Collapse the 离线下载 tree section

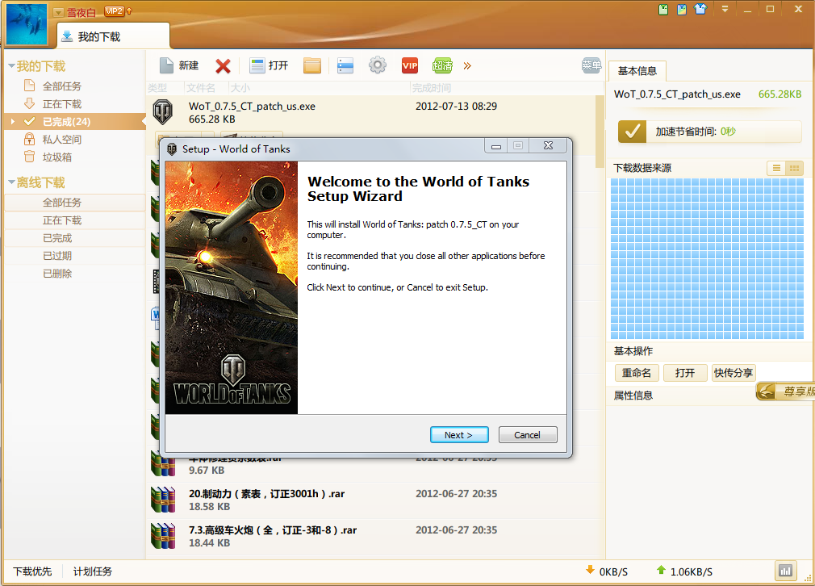point(11,182)
